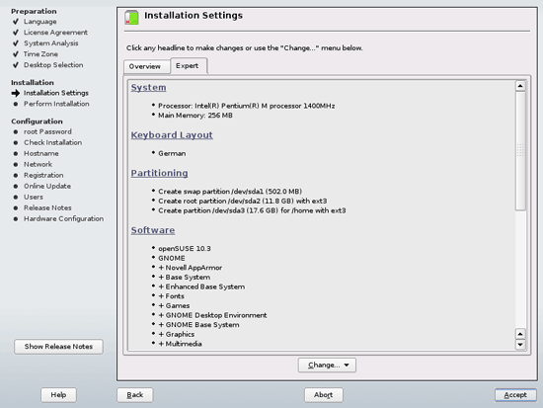
Task: Open the Change... dropdown menu
Action: pos(327,365)
